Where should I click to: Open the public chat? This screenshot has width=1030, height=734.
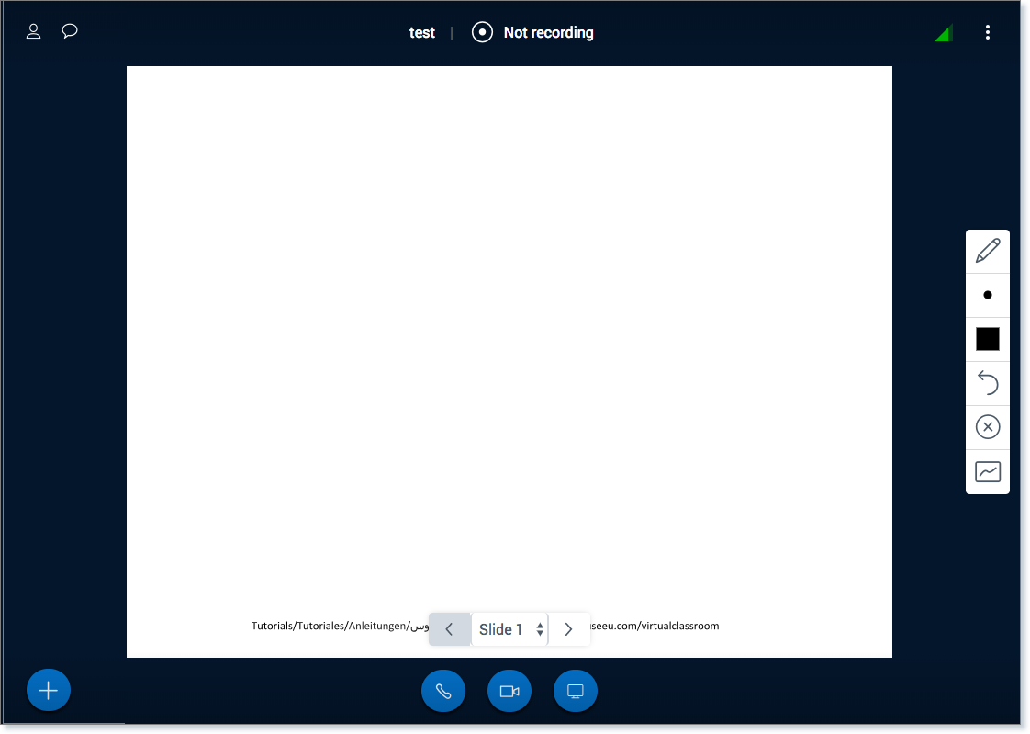pos(69,31)
